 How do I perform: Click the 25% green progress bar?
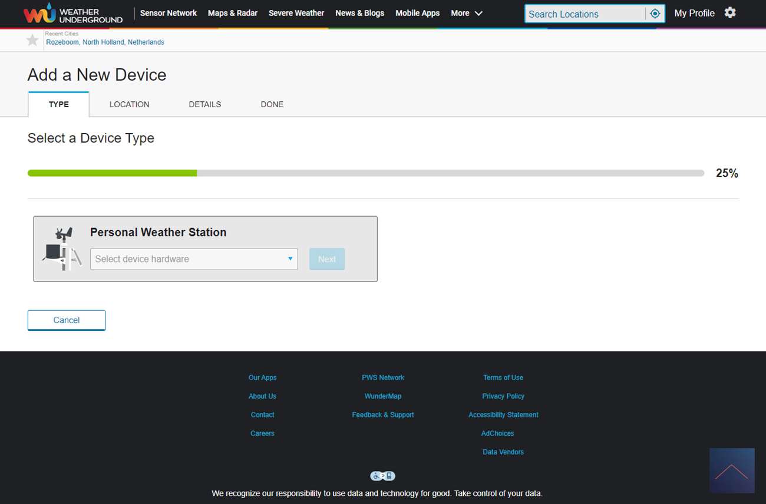click(112, 173)
